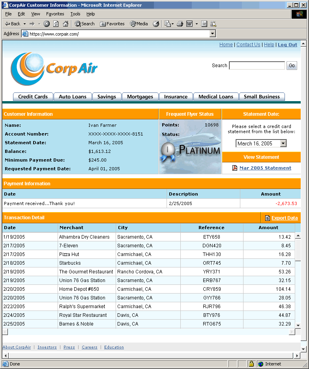
Task: Expand the Edit with Word dropdown arrow
Action: [x=197, y=24]
